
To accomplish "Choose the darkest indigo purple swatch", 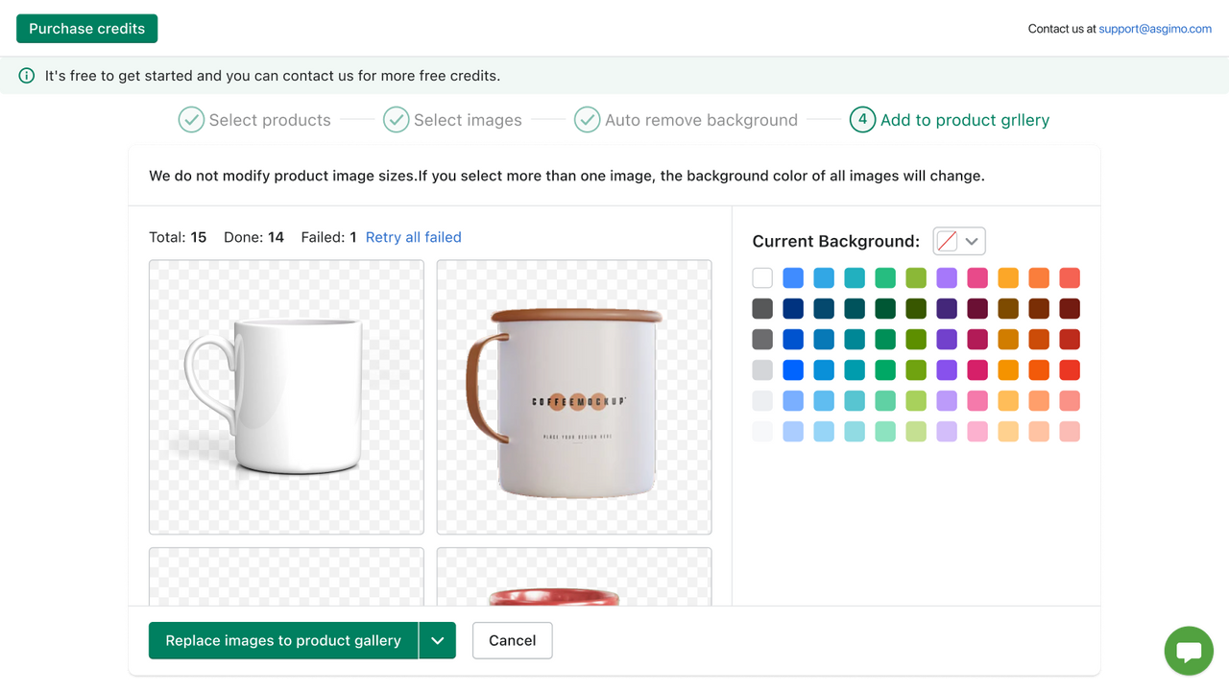I will tap(947, 309).
